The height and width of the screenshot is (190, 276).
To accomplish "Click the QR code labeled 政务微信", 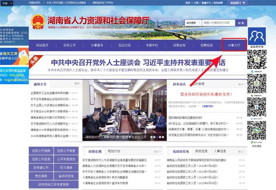I will click(x=256, y=131).
